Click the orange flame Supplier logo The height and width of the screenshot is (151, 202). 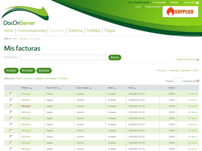(180, 11)
